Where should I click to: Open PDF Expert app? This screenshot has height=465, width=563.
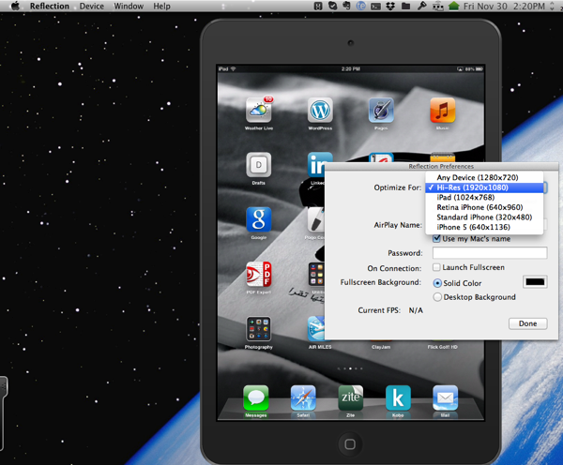259,275
